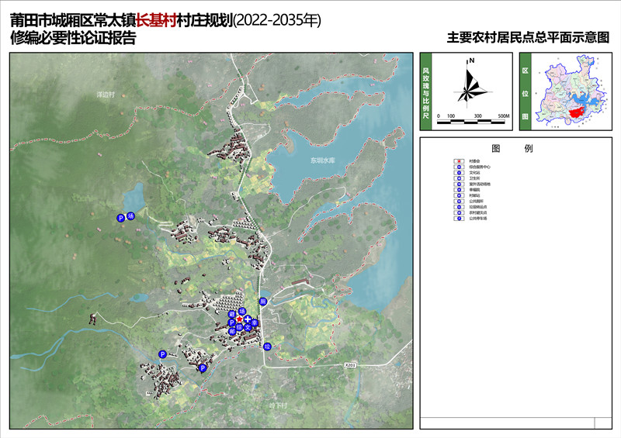Select the 公共停车场 legend entry
This screenshot has height=438, width=621.
click(478, 219)
